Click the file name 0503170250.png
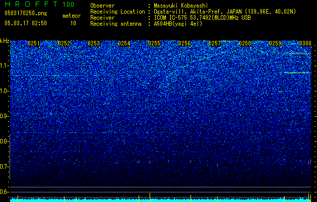 26,13
